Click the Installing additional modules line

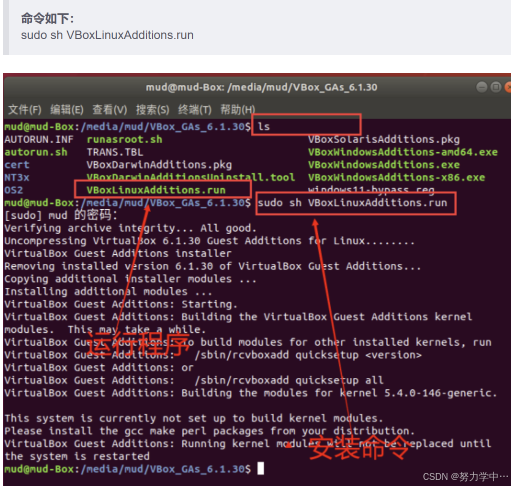coord(108,292)
